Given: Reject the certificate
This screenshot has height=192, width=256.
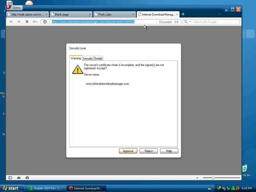Looking at the screenshot, I should tap(148, 151).
